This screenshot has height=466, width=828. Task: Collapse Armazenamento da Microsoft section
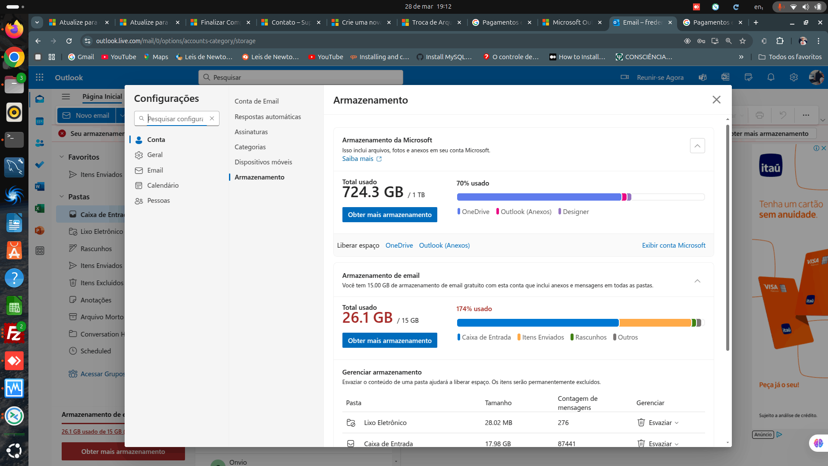pos(697,146)
